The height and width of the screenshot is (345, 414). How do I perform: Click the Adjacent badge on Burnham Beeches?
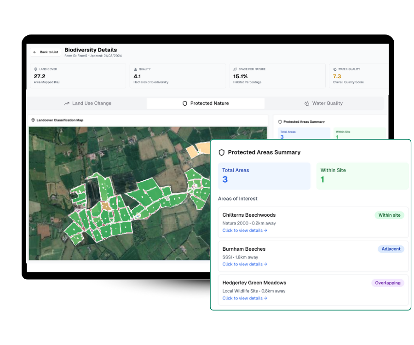click(x=391, y=249)
